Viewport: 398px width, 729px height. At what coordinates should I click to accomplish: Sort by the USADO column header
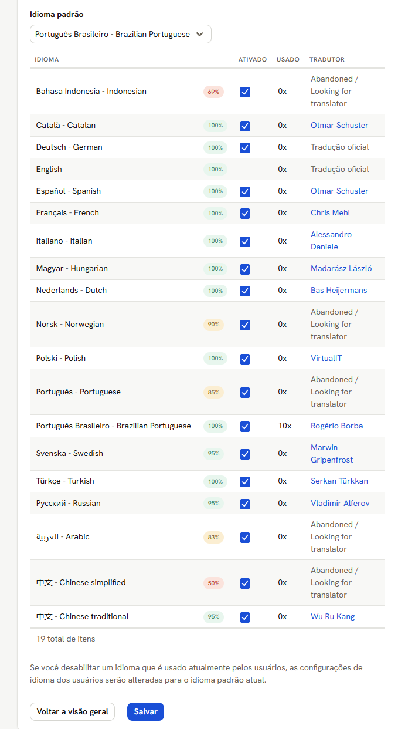[288, 59]
